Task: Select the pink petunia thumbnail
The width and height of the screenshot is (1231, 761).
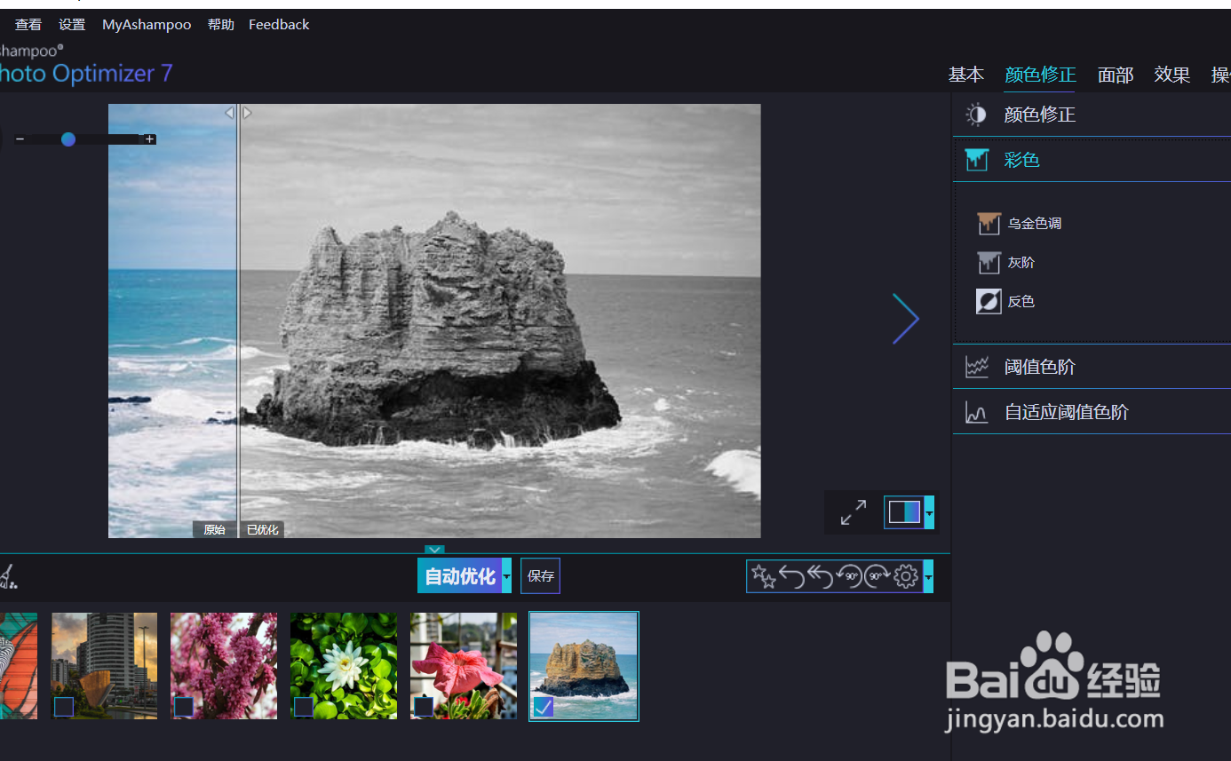Action: (x=464, y=665)
